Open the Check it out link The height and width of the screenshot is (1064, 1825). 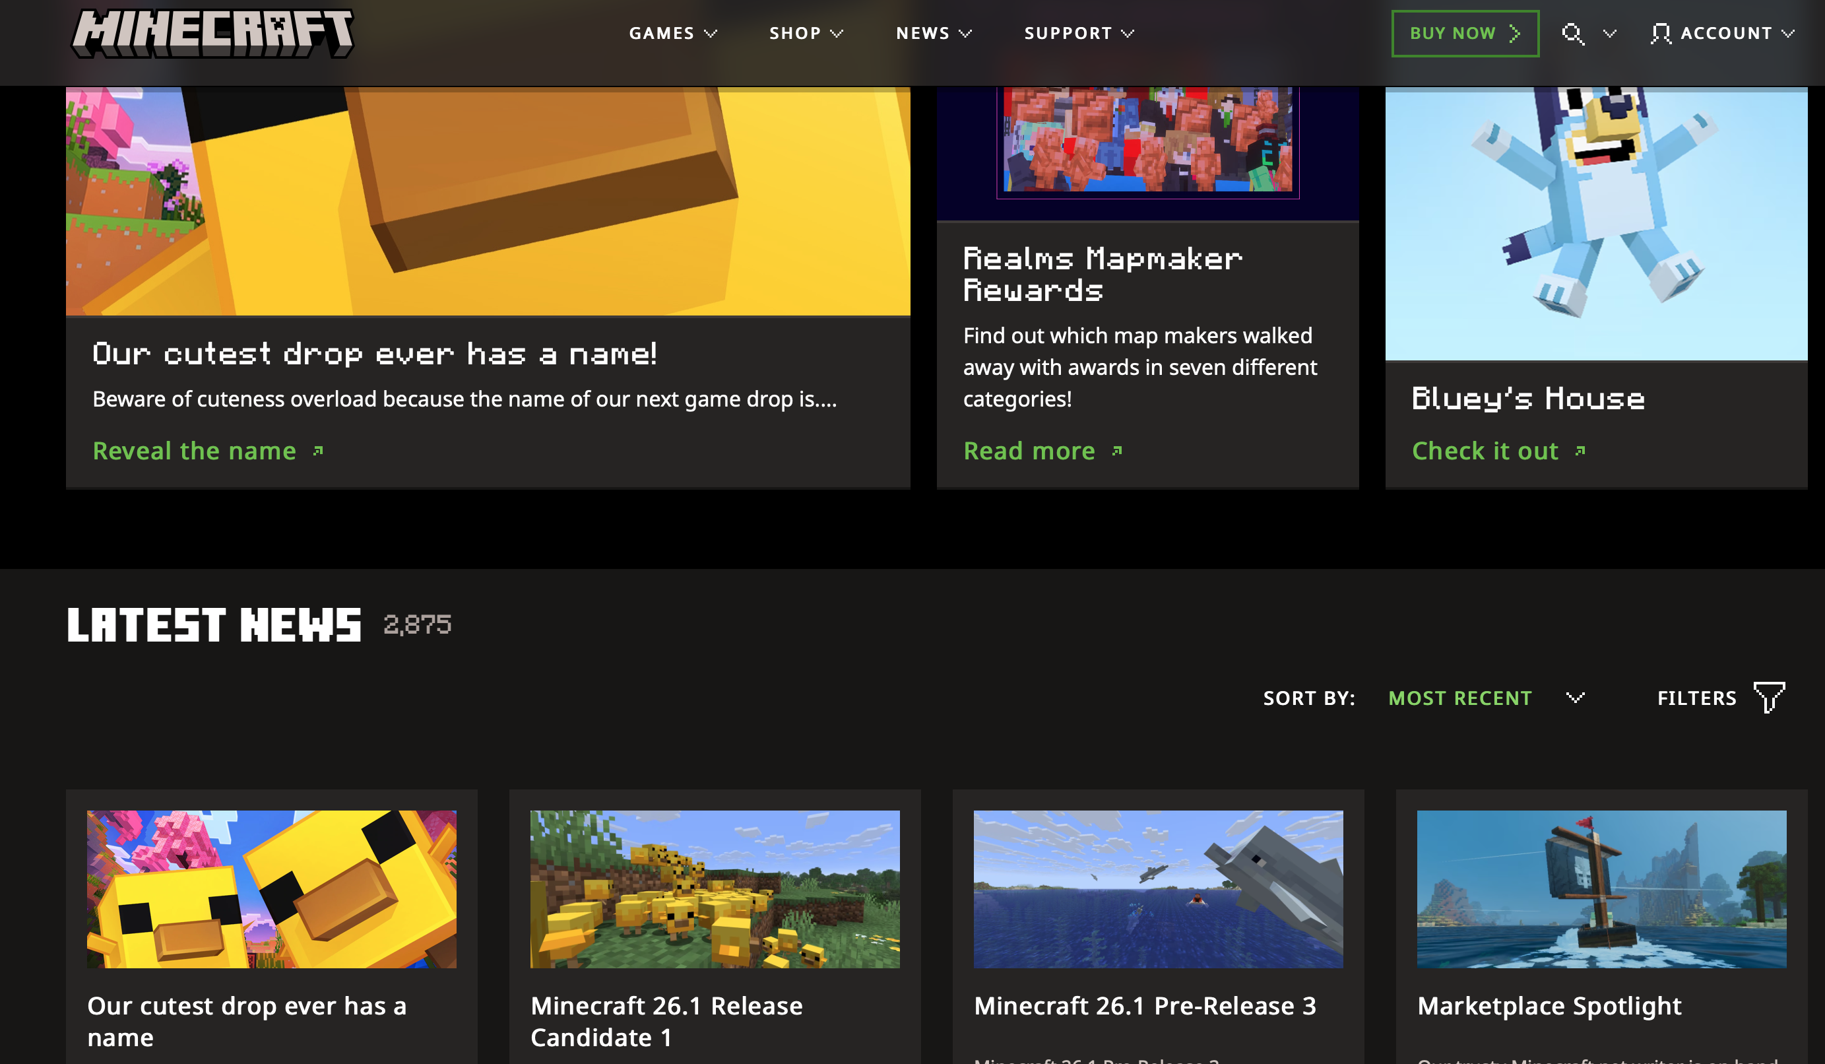(1485, 451)
